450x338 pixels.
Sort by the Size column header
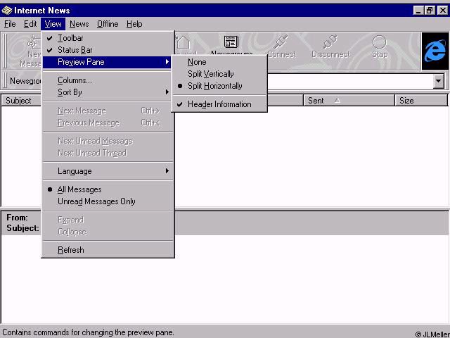tap(421, 101)
